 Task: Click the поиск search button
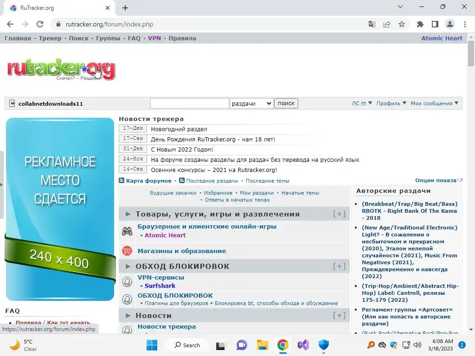coord(286,103)
